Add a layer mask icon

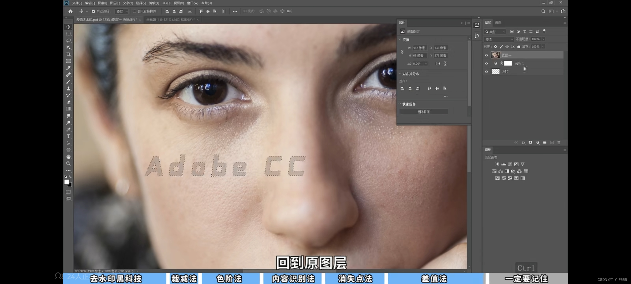(531, 143)
